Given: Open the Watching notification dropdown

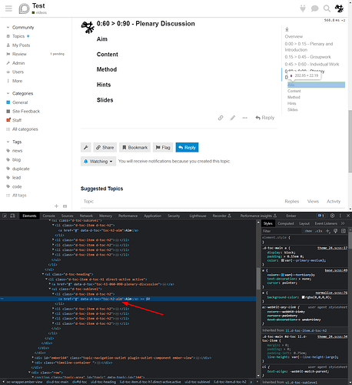Looking at the screenshot, I should (98, 161).
